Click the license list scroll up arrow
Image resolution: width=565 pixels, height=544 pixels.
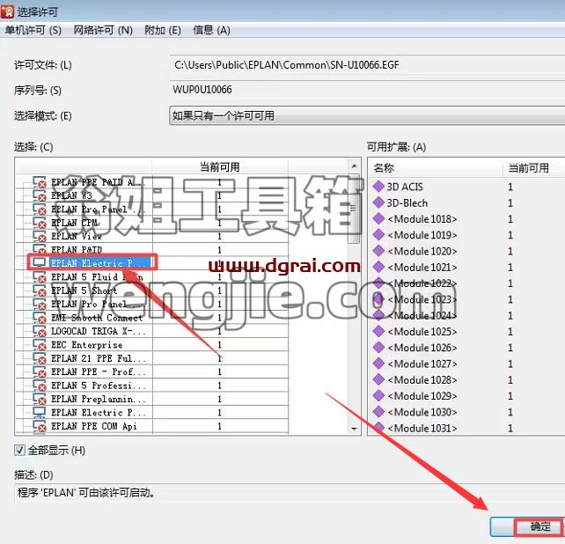click(x=354, y=166)
